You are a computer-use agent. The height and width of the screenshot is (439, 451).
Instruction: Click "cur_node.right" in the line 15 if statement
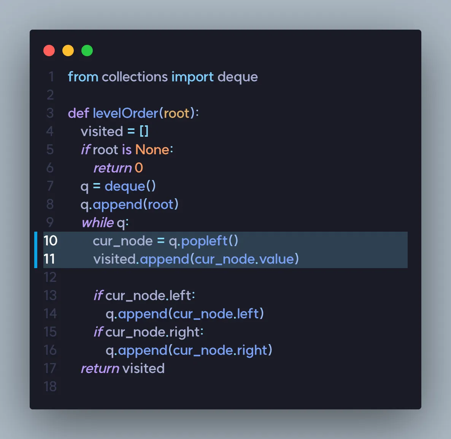[x=153, y=332]
